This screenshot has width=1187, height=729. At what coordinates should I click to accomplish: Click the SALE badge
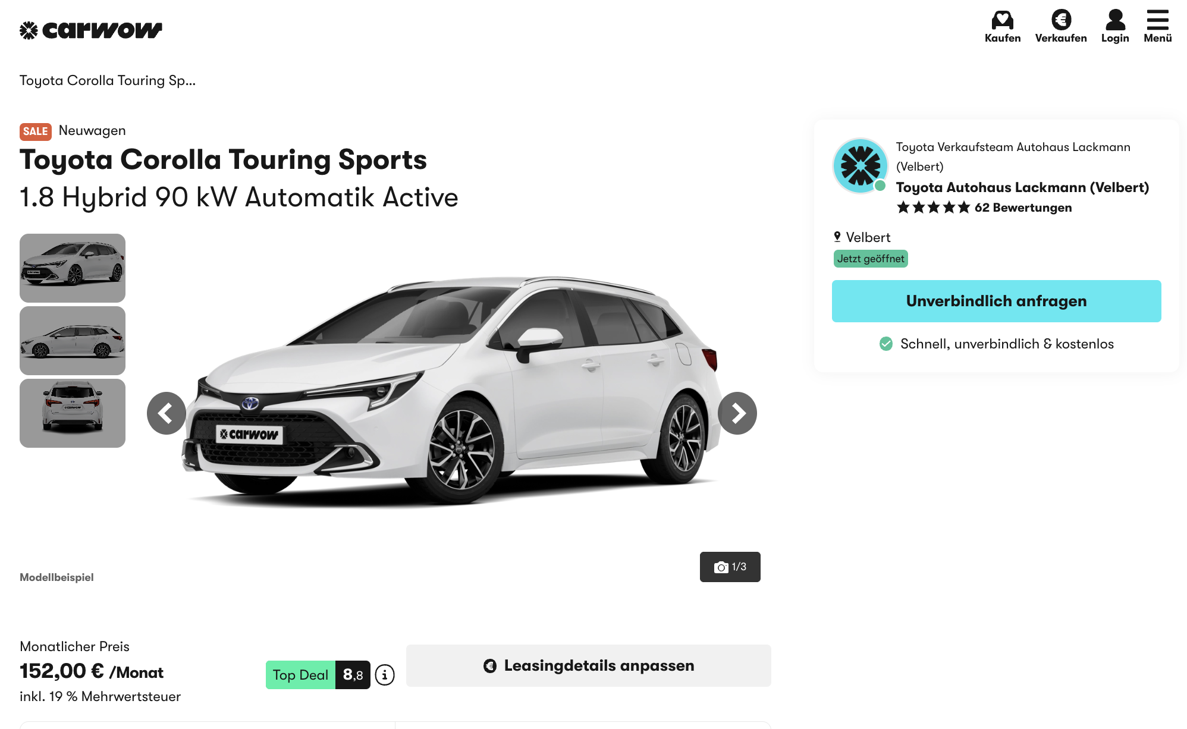[x=36, y=131]
